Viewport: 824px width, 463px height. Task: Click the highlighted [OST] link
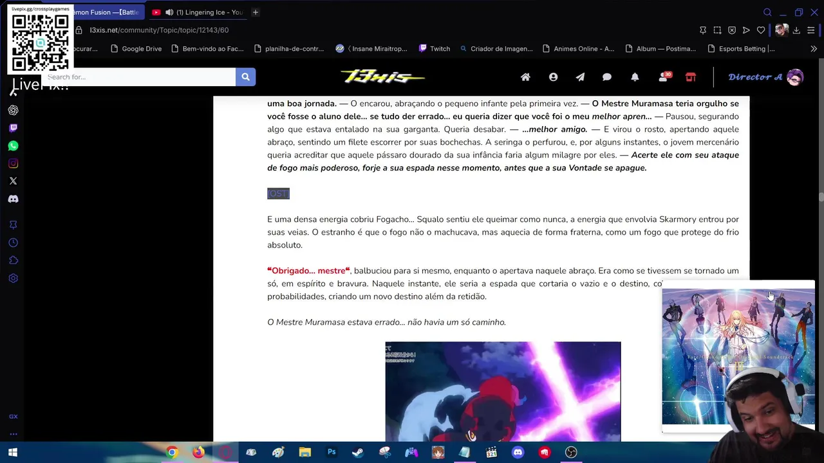click(278, 194)
